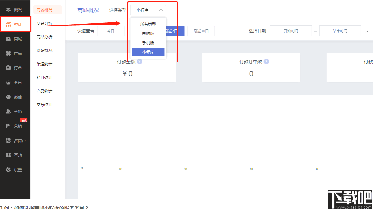Click the 多商户 store icon in sidebar

coord(8,141)
